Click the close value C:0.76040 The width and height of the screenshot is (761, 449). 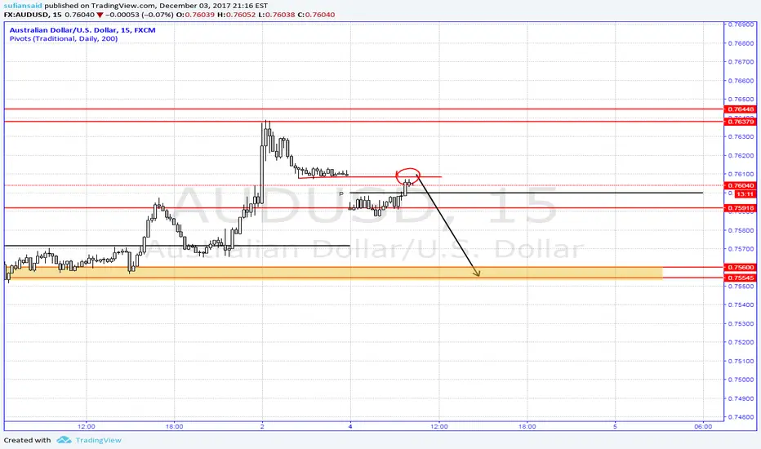[x=316, y=15]
